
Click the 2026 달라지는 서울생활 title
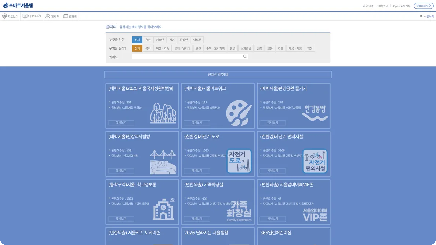[206, 233]
